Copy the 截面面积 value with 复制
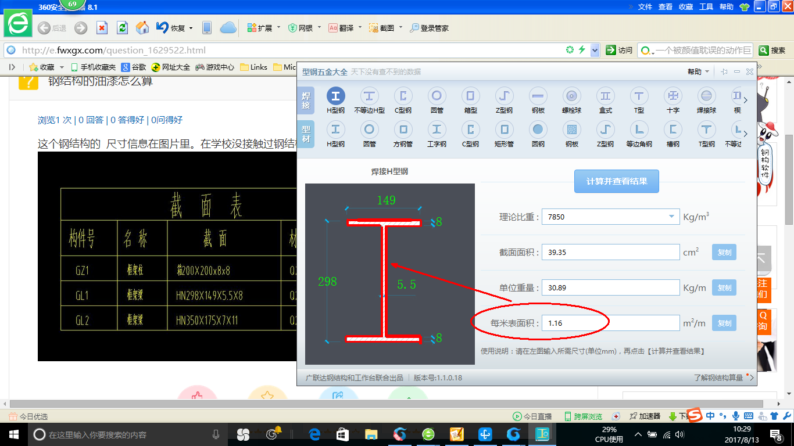794x446 pixels. 724,253
